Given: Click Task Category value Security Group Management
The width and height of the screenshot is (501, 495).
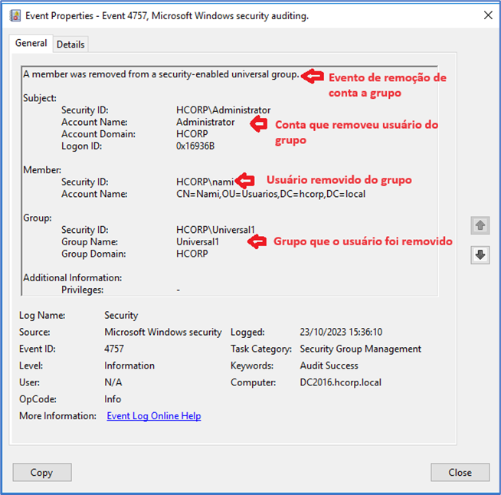Looking at the screenshot, I should (x=360, y=349).
